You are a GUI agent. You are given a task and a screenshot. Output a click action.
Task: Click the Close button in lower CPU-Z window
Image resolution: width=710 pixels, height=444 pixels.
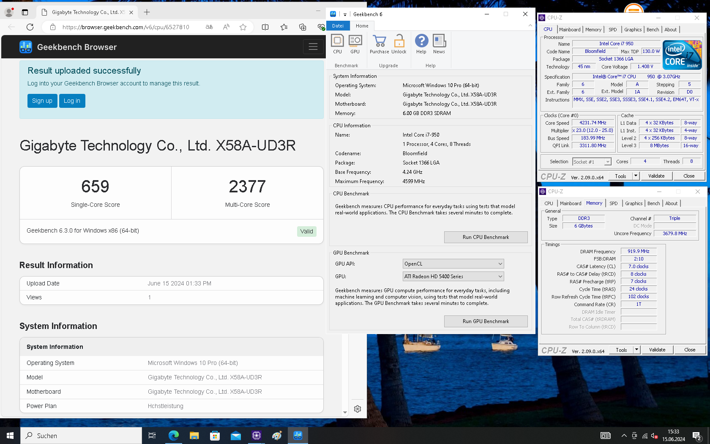[x=690, y=350]
